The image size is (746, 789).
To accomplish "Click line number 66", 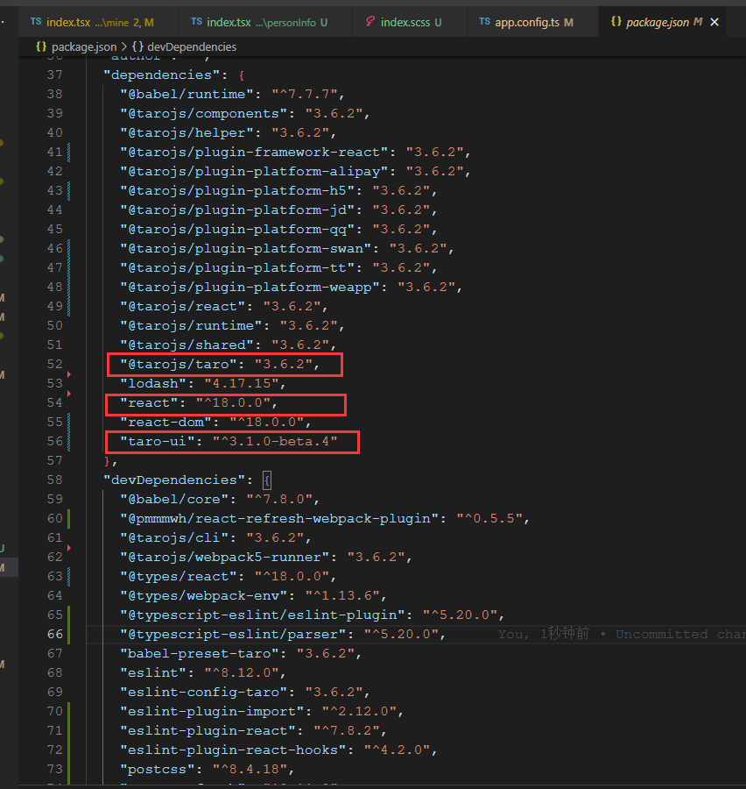I will point(55,634).
